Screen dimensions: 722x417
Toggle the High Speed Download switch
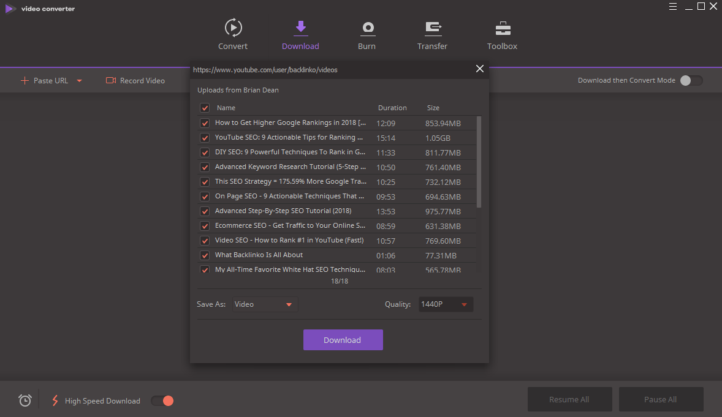pos(162,401)
